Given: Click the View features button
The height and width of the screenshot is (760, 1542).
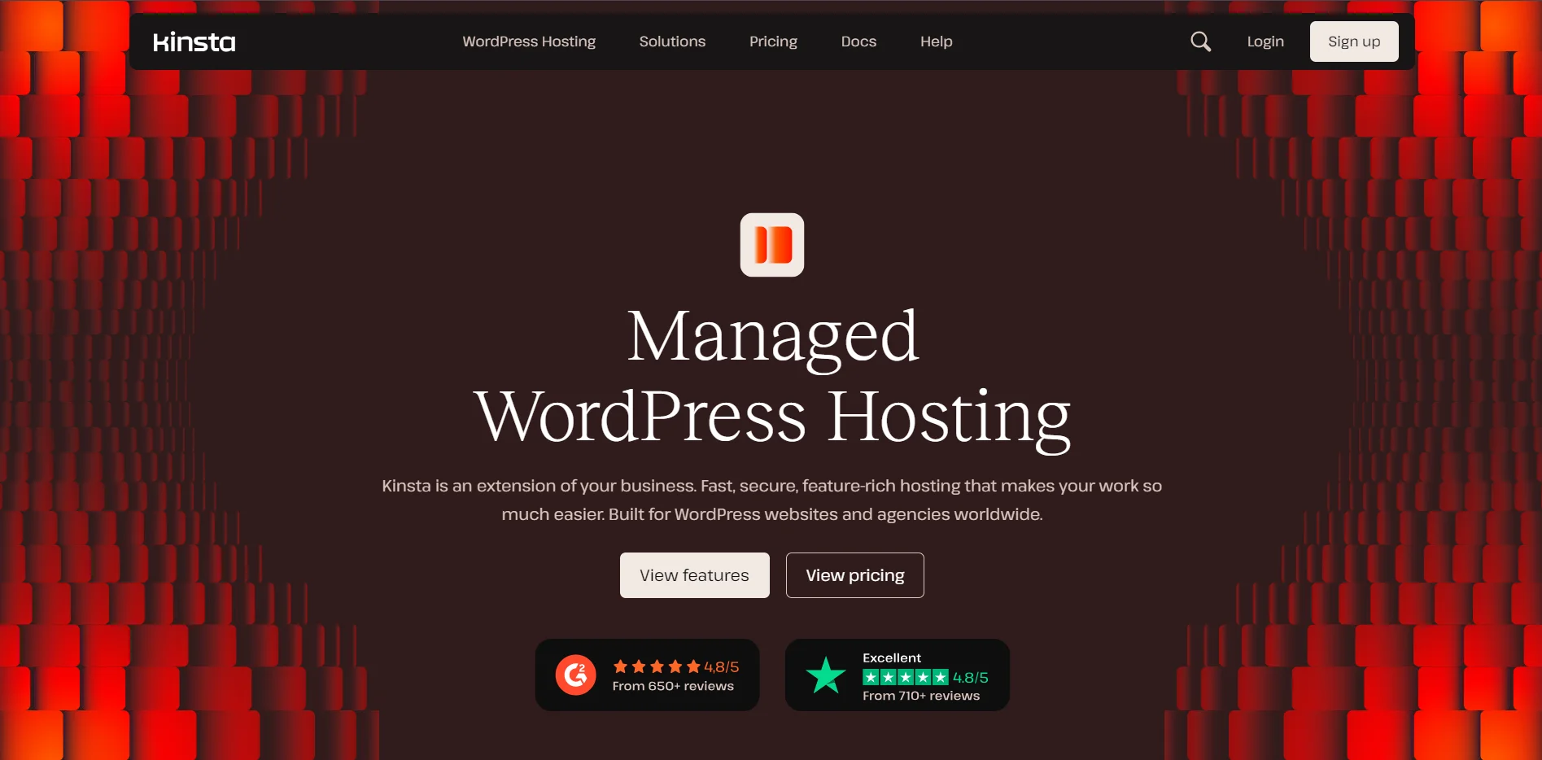Looking at the screenshot, I should pyautogui.click(x=694, y=575).
